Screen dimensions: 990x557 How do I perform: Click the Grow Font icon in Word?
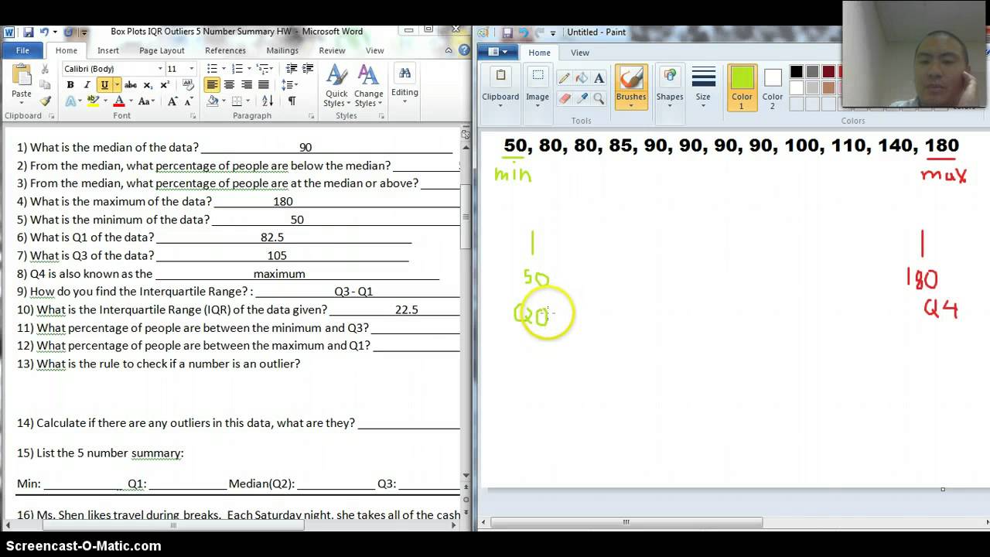coord(172,101)
